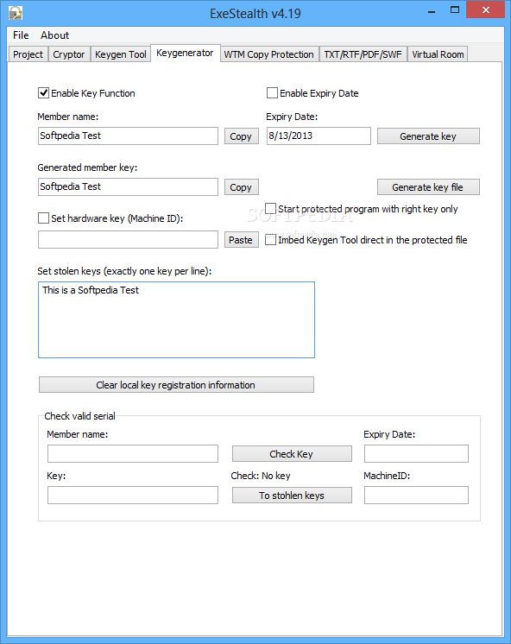The width and height of the screenshot is (511, 644).
Task: Click the MachineID input field
Action: click(416, 496)
